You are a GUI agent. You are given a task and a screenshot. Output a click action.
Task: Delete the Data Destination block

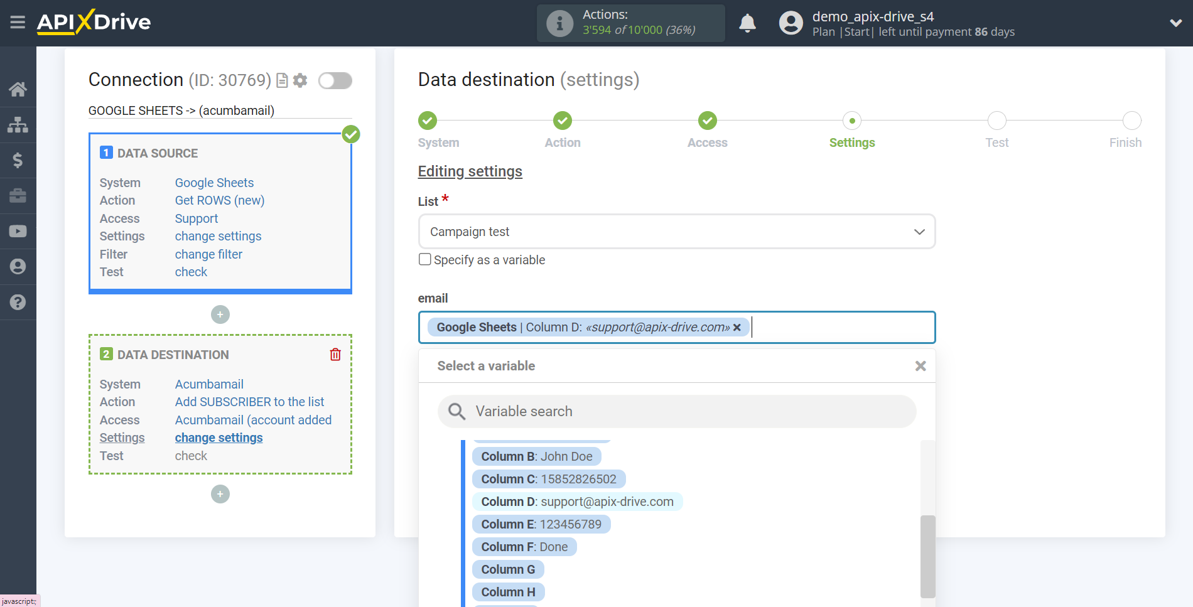pos(335,355)
